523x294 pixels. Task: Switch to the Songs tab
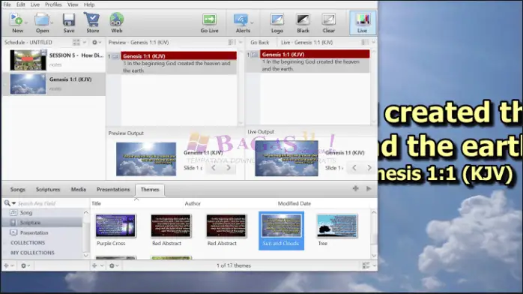18,190
